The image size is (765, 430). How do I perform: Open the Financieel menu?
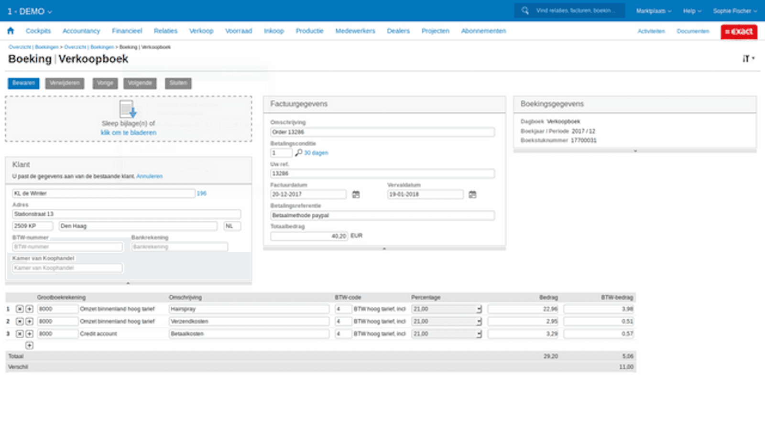point(127,31)
